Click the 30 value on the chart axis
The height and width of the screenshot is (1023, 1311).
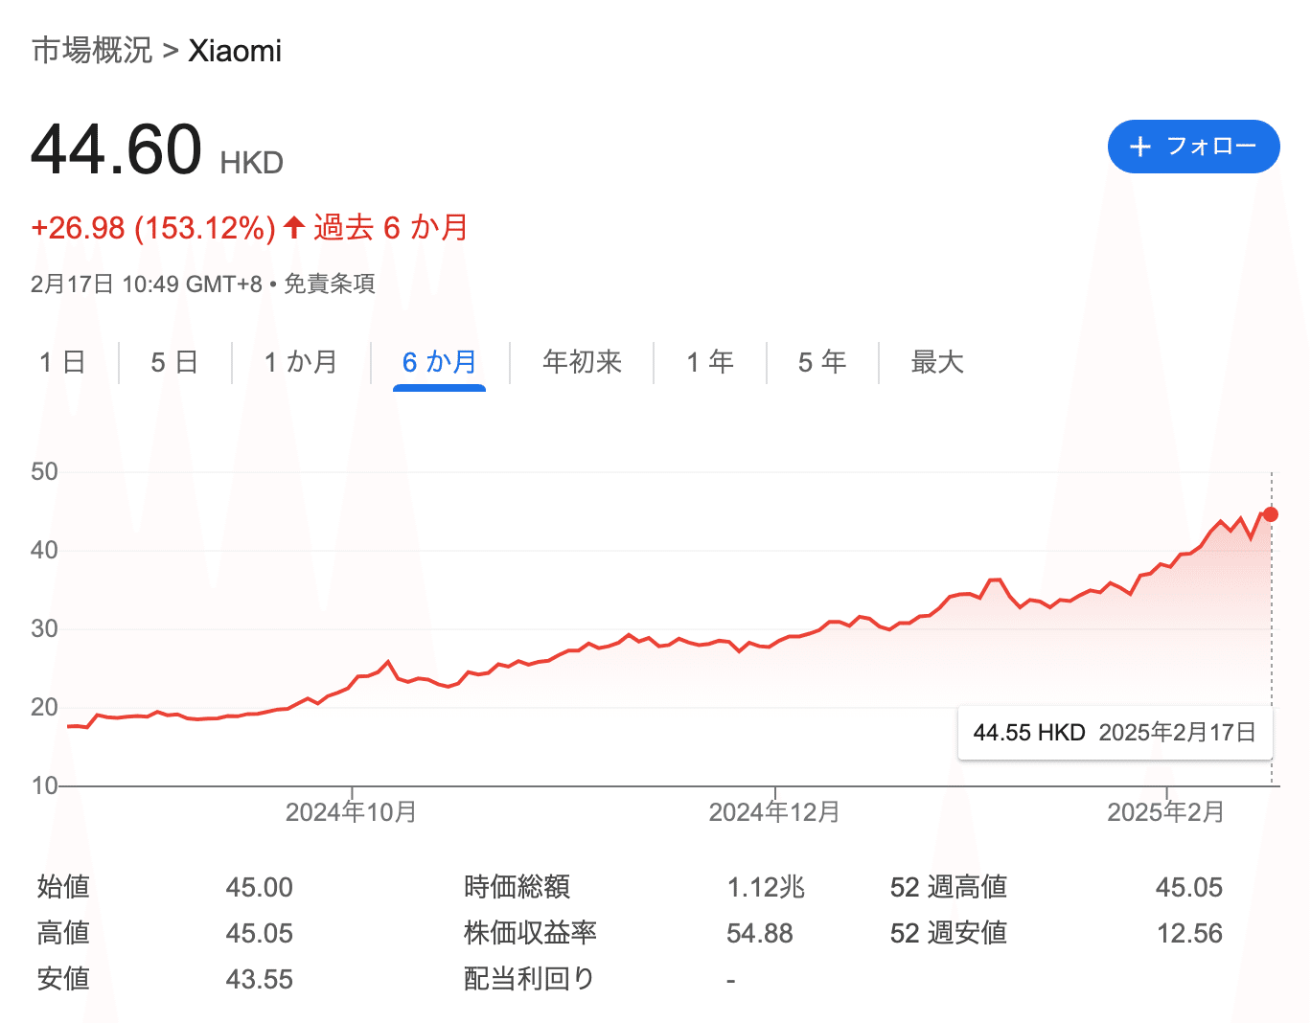[x=44, y=628]
